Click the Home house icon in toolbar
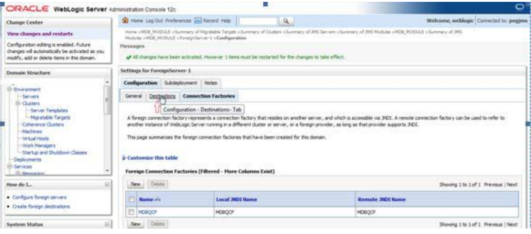The height and width of the screenshot is (234, 531). point(125,20)
